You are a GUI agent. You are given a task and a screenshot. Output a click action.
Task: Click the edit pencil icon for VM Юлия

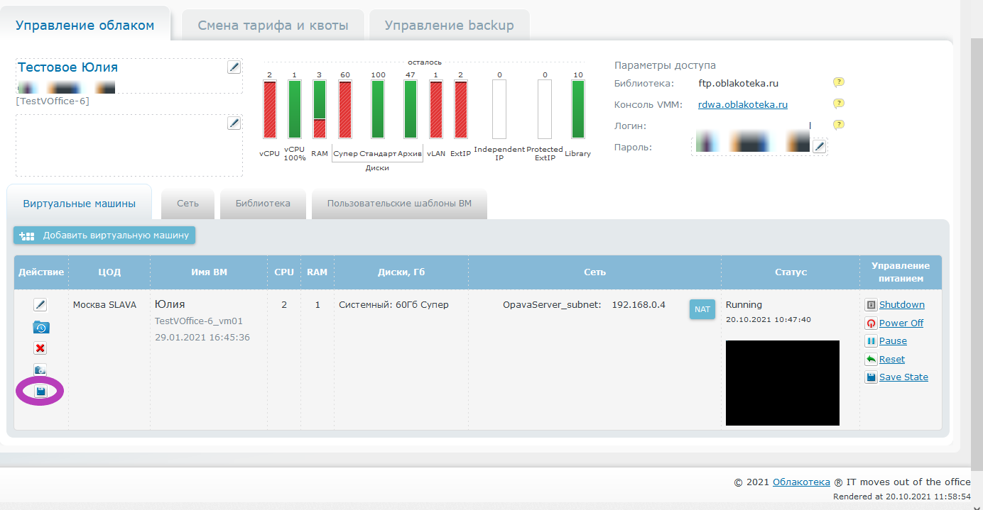tap(40, 305)
